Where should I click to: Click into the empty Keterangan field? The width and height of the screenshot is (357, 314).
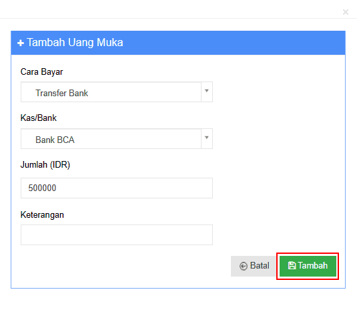(117, 234)
